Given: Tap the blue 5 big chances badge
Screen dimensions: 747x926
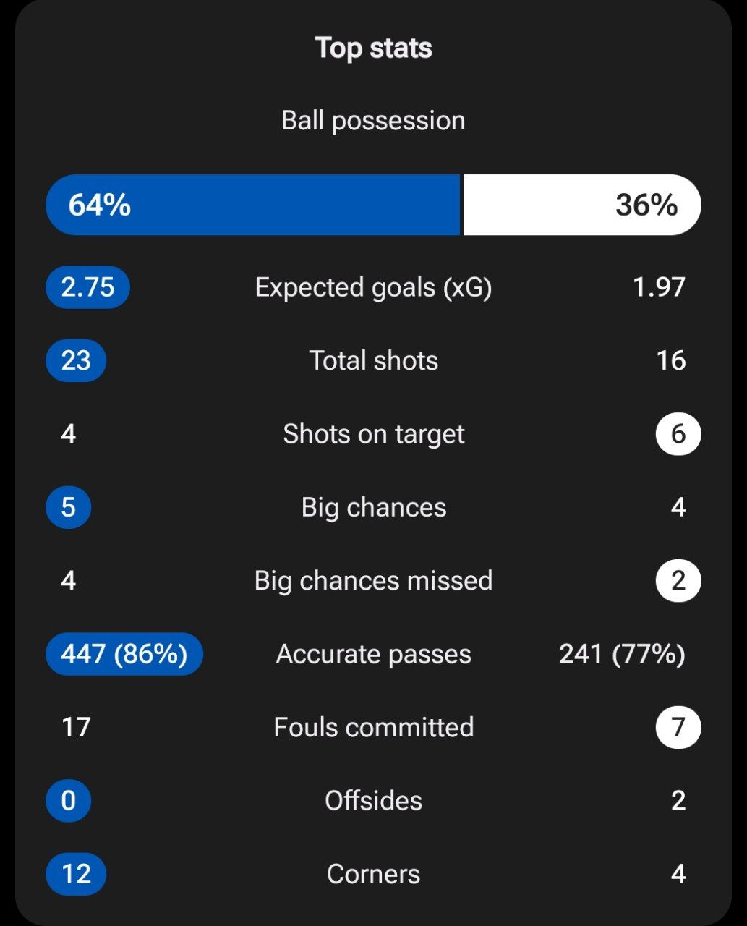Looking at the screenshot, I should coord(68,507).
